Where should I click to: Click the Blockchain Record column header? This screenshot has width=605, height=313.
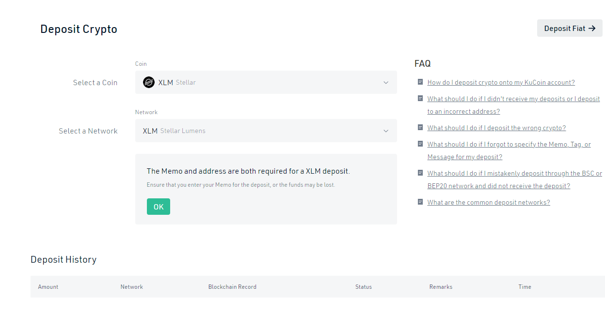point(232,287)
